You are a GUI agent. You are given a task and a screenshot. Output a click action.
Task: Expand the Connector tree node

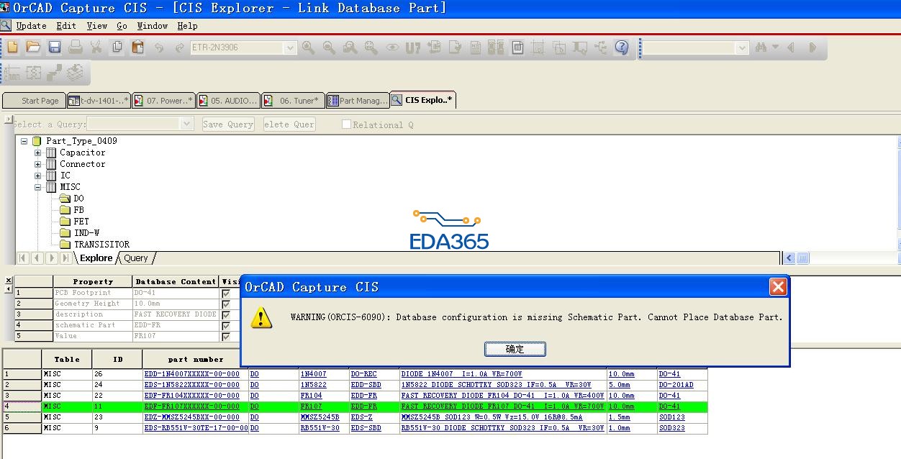click(x=37, y=164)
